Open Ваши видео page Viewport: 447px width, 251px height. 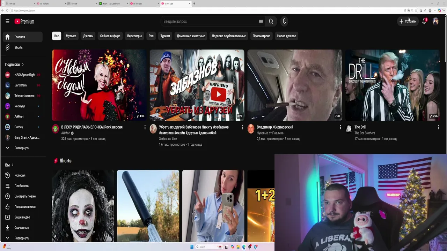pyautogui.click(x=23, y=217)
